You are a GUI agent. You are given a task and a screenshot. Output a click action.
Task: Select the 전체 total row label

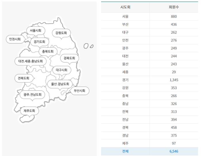125,151
